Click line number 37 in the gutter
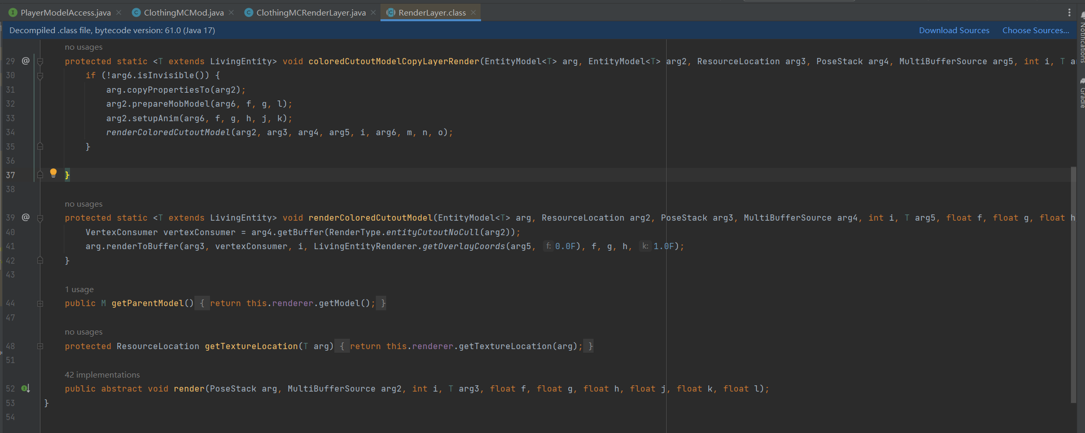The image size is (1085, 433). [x=10, y=175]
